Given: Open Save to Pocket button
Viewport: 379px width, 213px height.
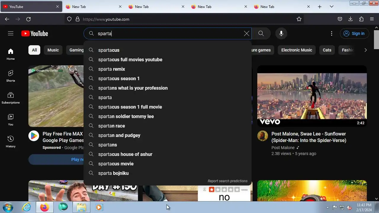Looking at the screenshot, I should [x=340, y=19].
